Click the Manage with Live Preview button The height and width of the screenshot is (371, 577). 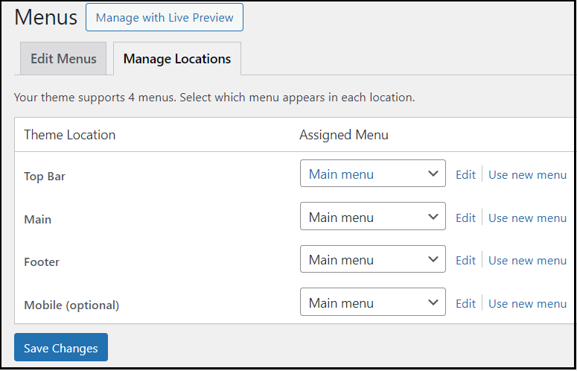tap(165, 17)
